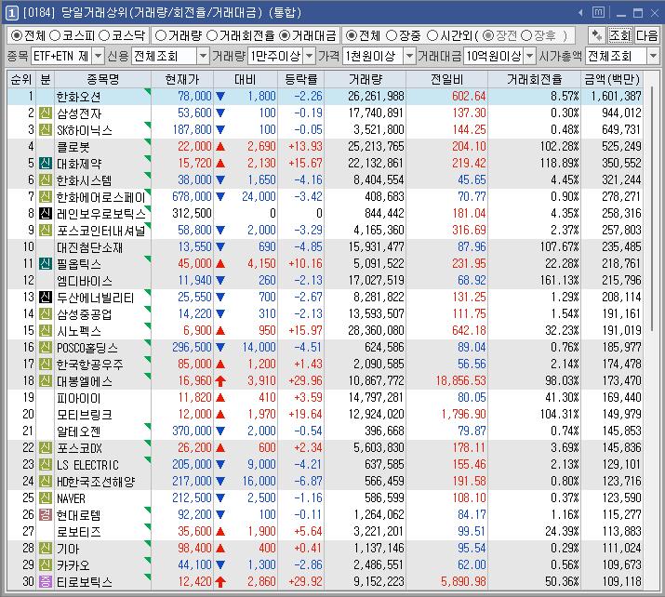The width and height of the screenshot is (665, 597).
Task: Select the LS ELECTRIC stock name
Action: click(x=87, y=465)
